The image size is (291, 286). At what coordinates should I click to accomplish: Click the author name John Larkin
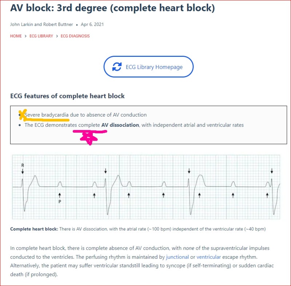pyautogui.click(x=21, y=24)
